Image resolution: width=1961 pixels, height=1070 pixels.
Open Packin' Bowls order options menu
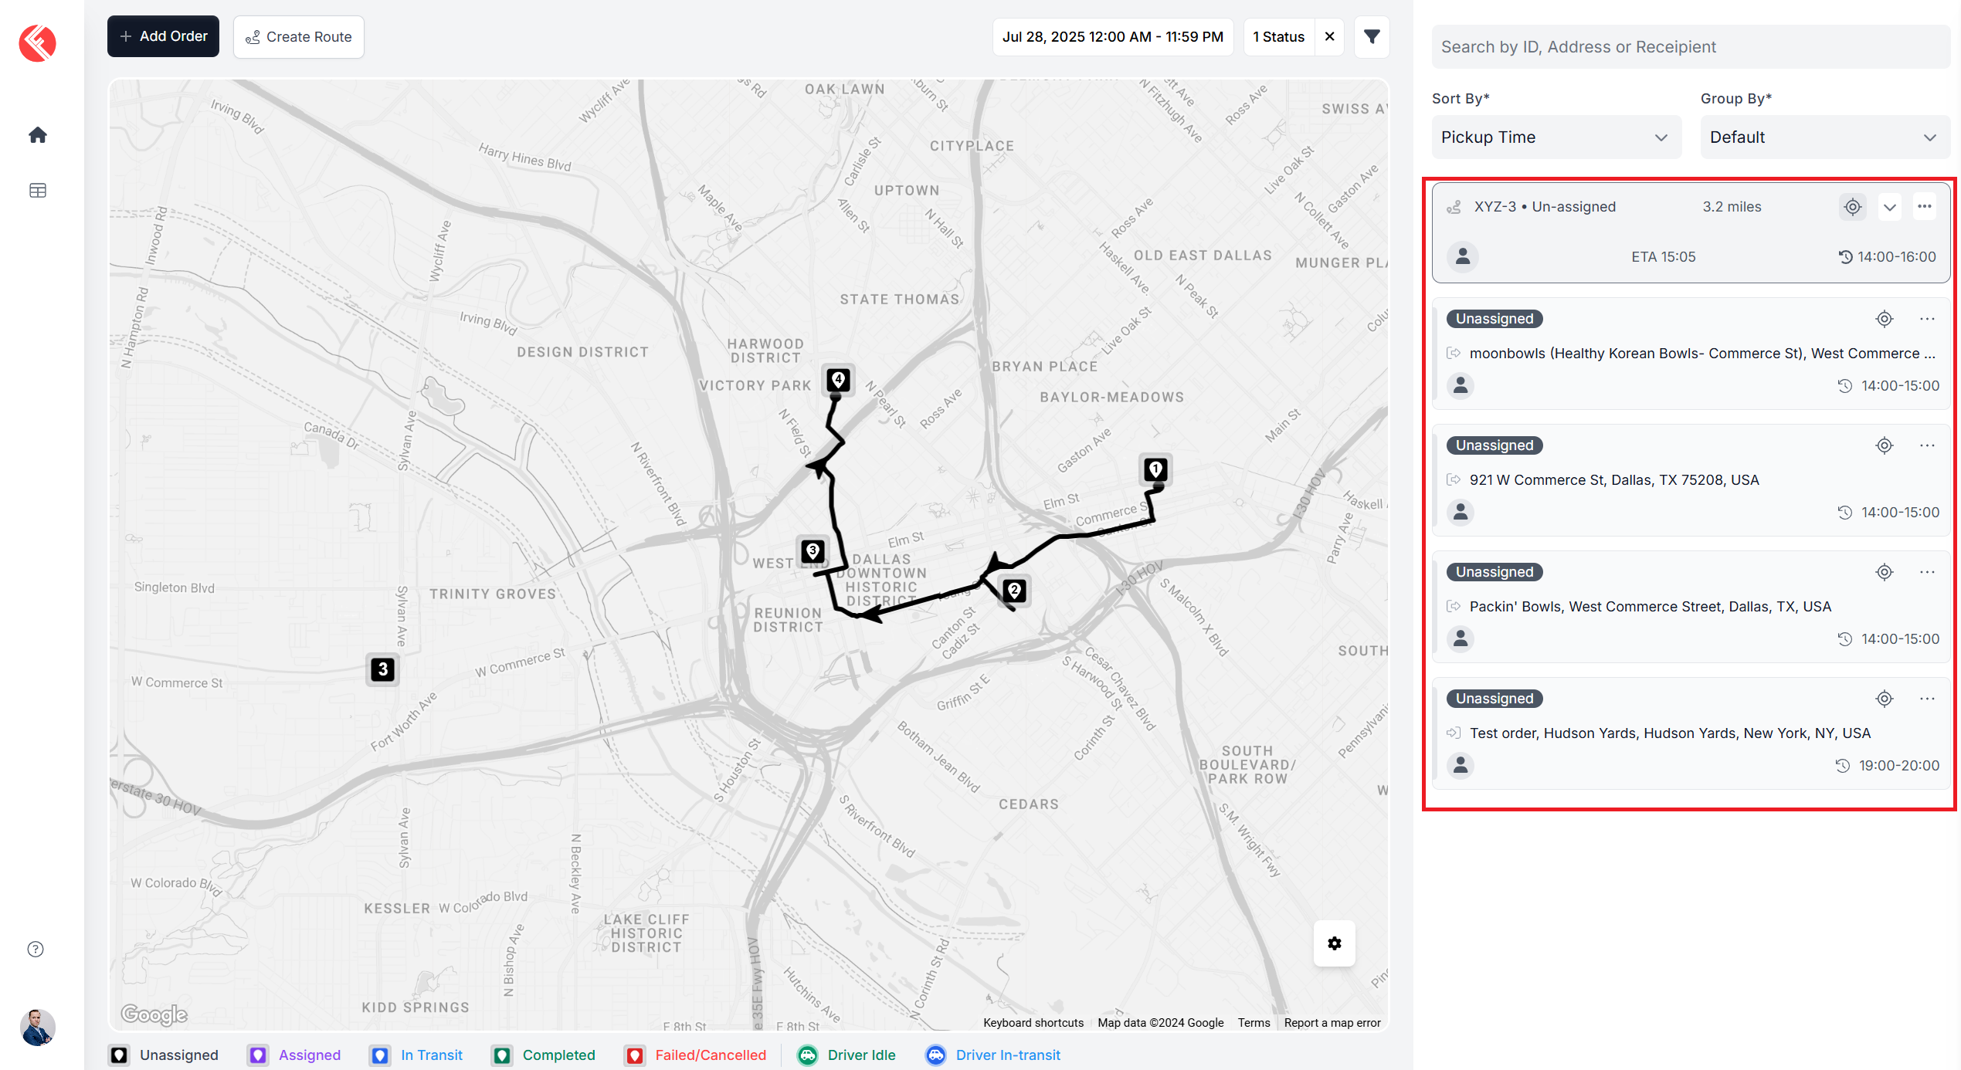pos(1926,572)
